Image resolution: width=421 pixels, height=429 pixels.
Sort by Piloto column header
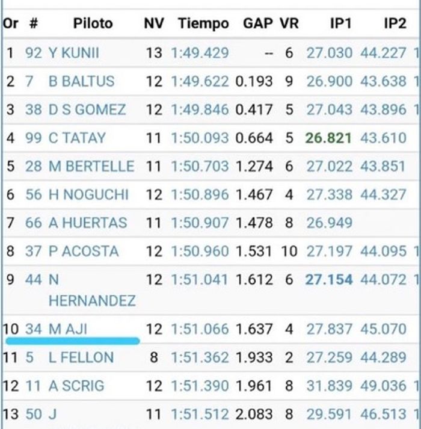tap(93, 23)
